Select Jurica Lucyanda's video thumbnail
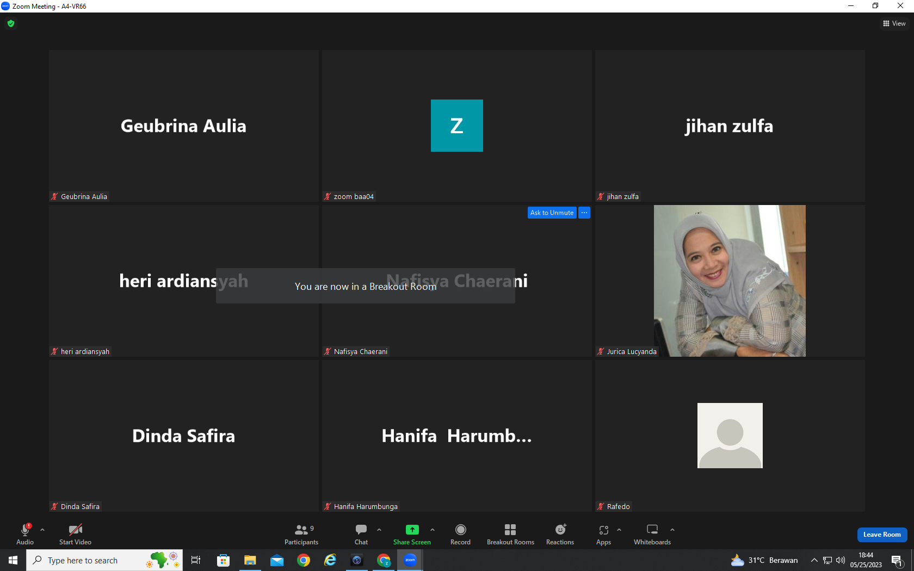The image size is (914, 571). click(x=730, y=281)
